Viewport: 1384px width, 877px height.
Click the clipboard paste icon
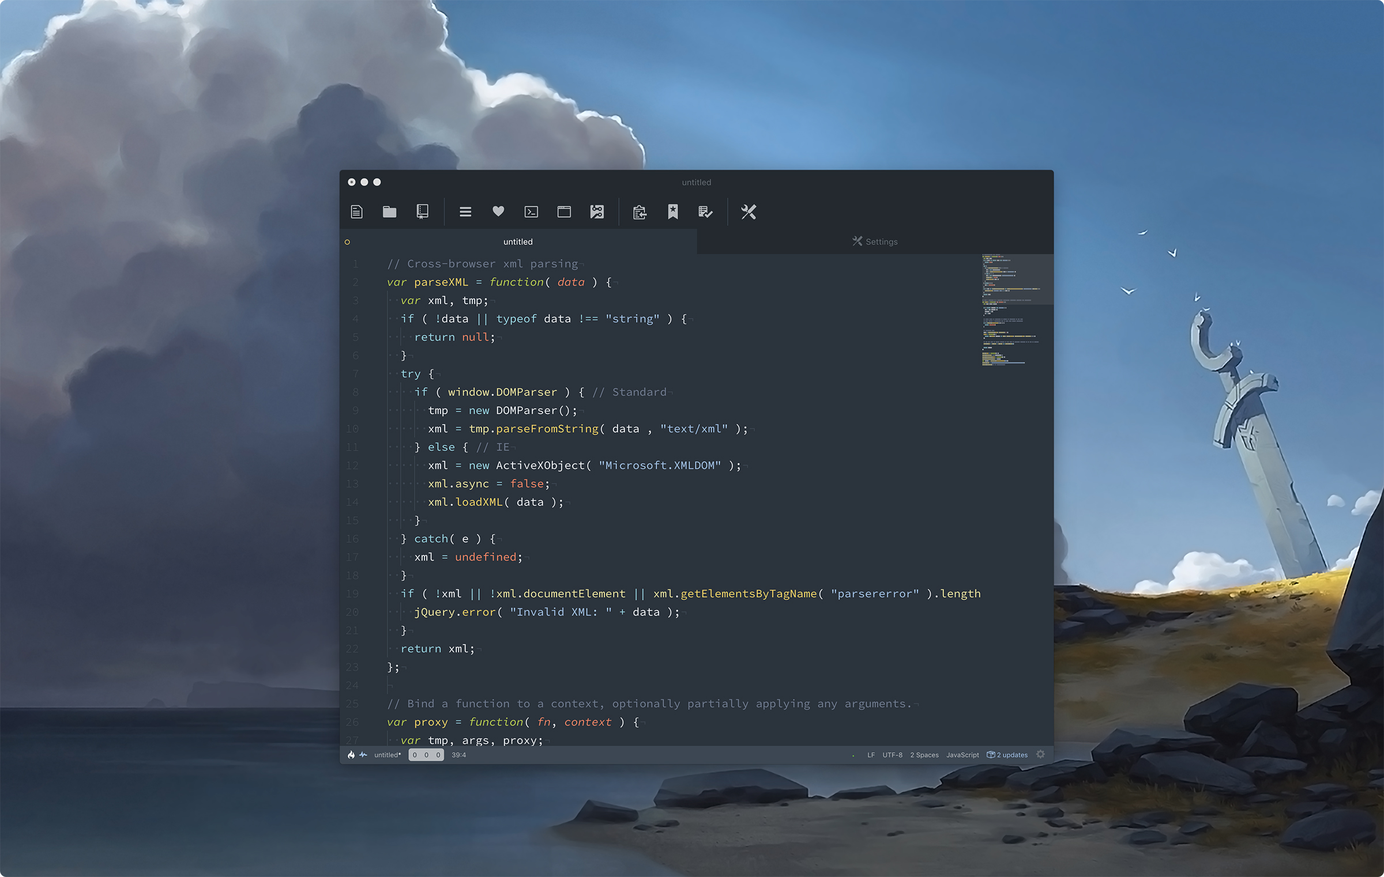click(640, 212)
